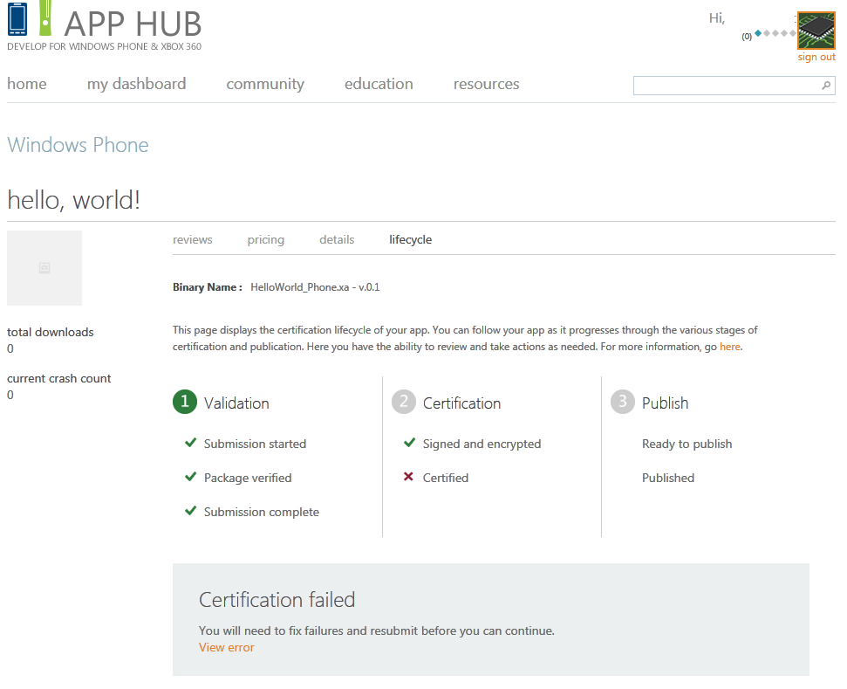Click the Signed and encrypted checkmark

point(409,443)
